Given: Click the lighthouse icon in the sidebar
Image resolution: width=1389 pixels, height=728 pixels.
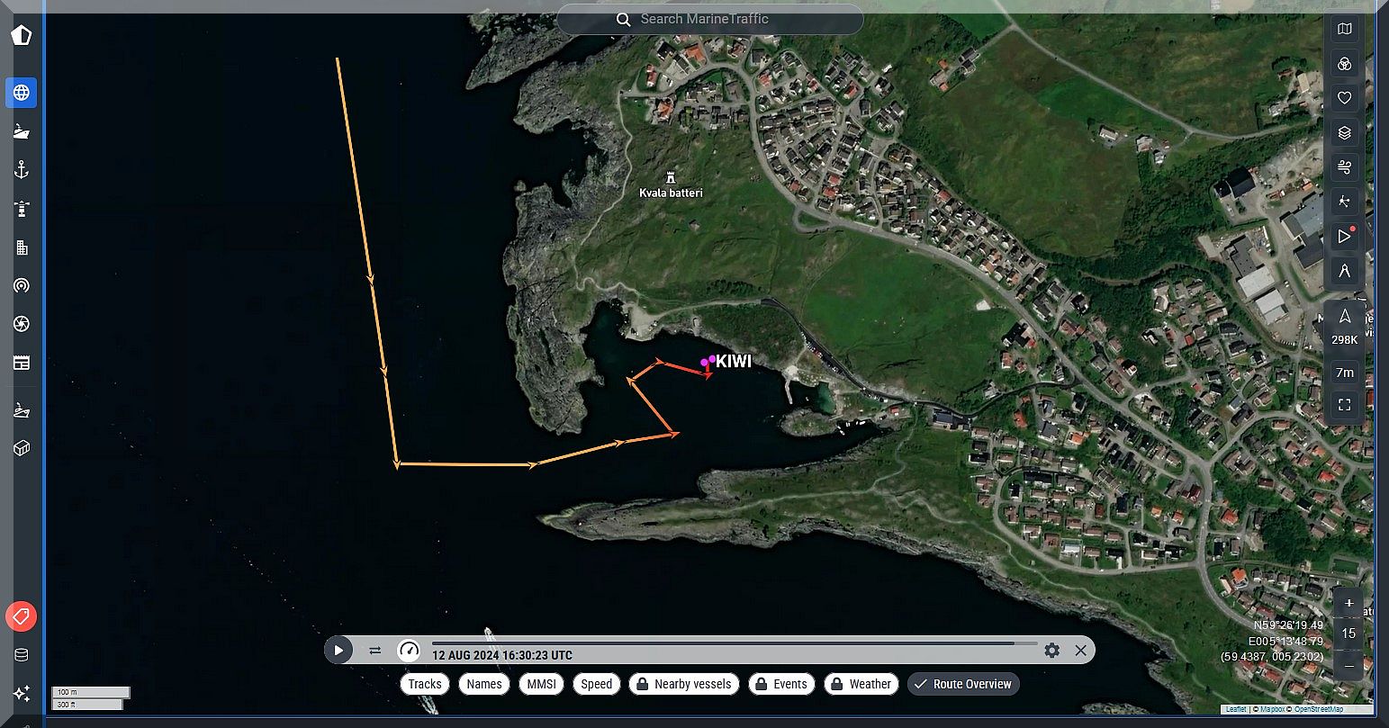Looking at the screenshot, I should pos(22,209).
